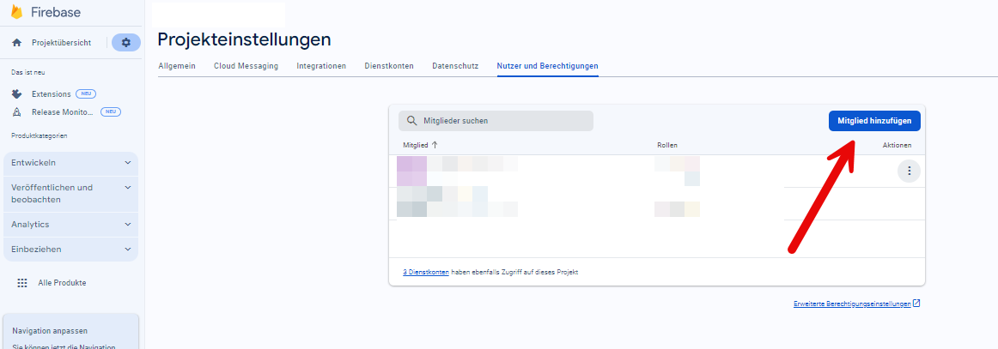Click the NEU badge beside Release Monitoring
Screen dimensions: 998x349
(x=111, y=111)
